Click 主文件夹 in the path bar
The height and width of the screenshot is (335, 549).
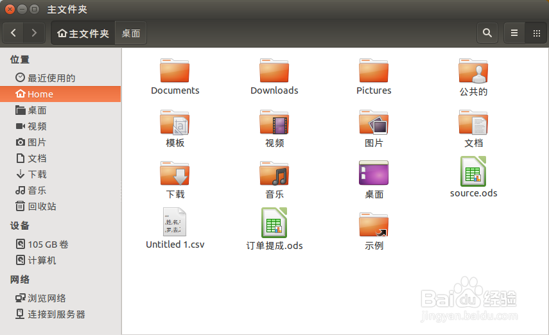[83, 33]
